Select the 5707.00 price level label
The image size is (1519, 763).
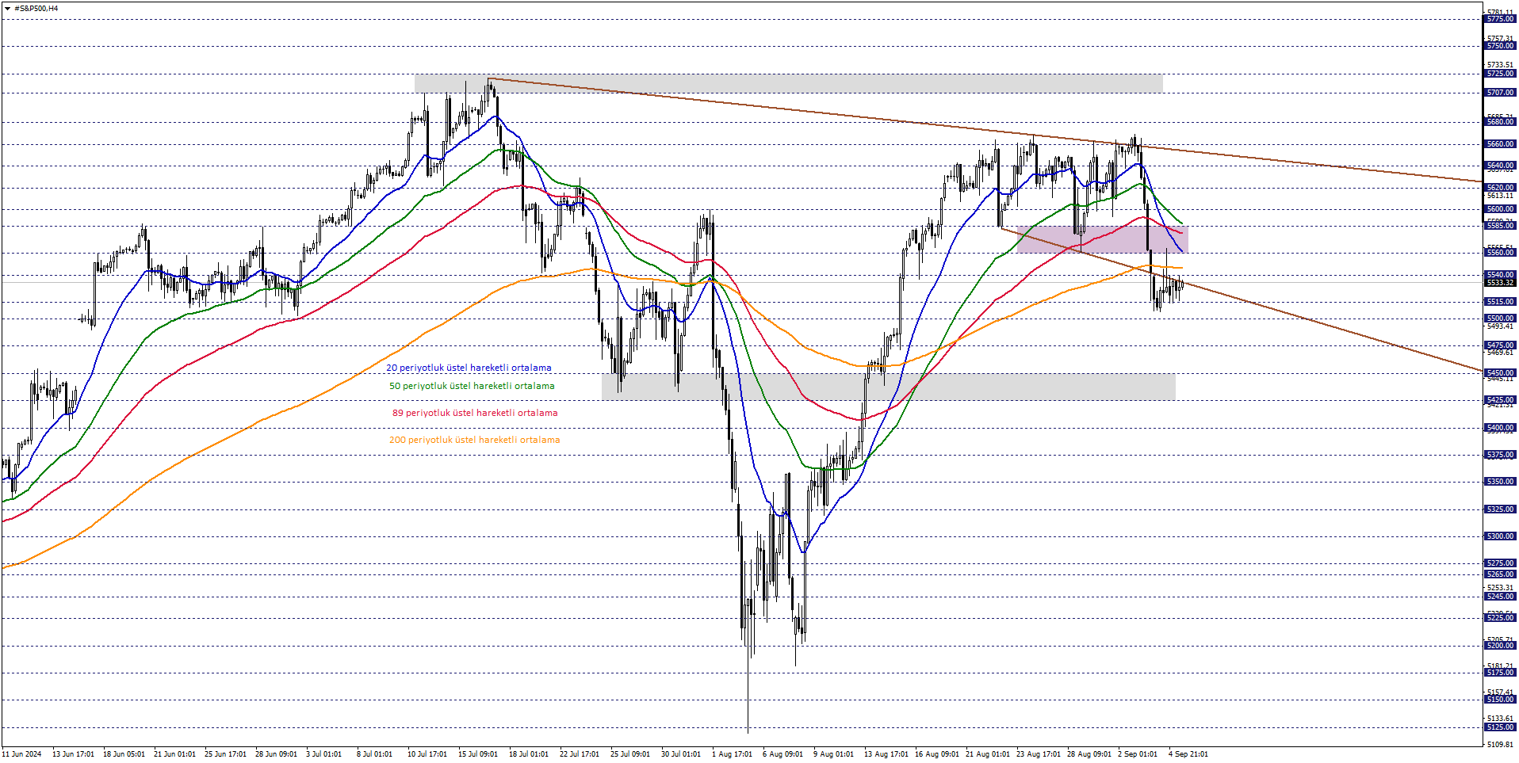tap(1500, 93)
